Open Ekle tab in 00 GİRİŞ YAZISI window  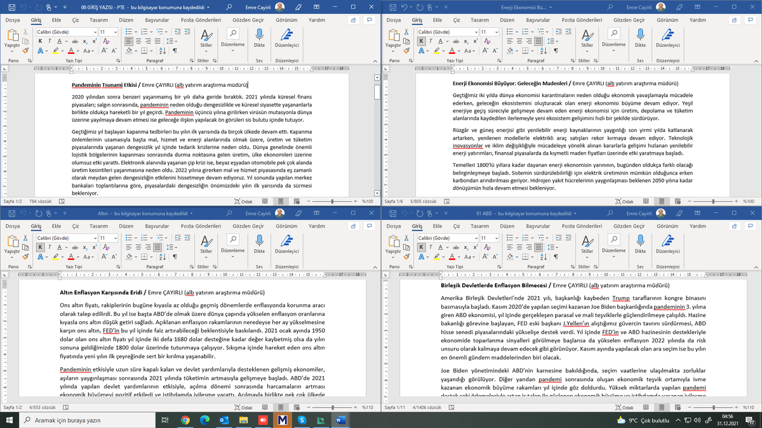(x=57, y=20)
